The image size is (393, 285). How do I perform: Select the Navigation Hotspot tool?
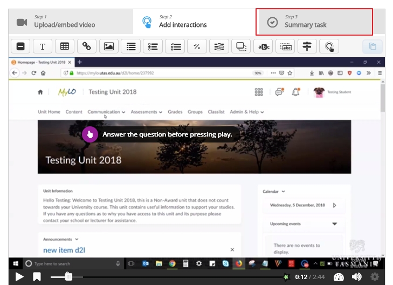coord(329,46)
